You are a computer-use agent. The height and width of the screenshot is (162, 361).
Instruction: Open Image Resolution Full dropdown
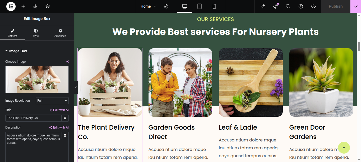coord(52,101)
